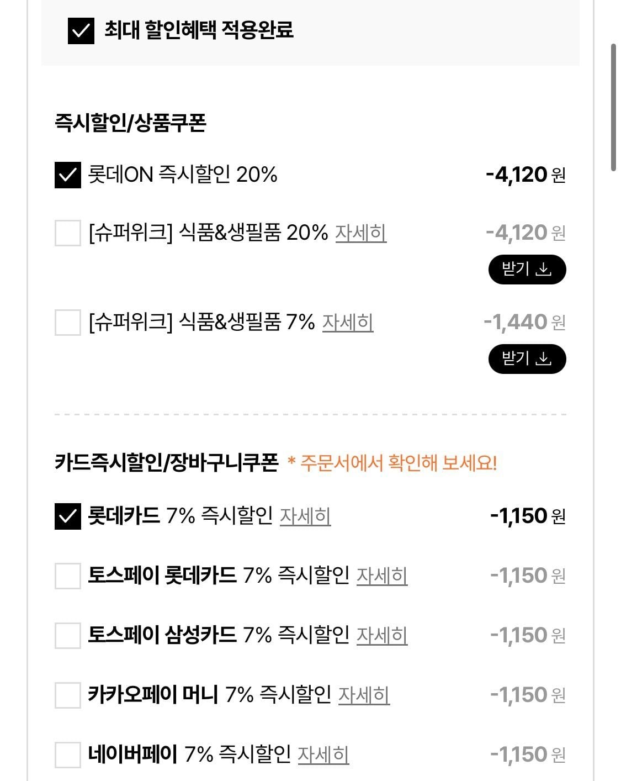The image size is (621, 781).
Task: Uncheck 최대 할인혜택 적용완료 checkbox
Action: [x=81, y=30]
